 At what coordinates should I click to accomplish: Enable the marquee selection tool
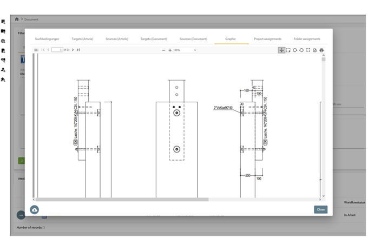(288, 50)
